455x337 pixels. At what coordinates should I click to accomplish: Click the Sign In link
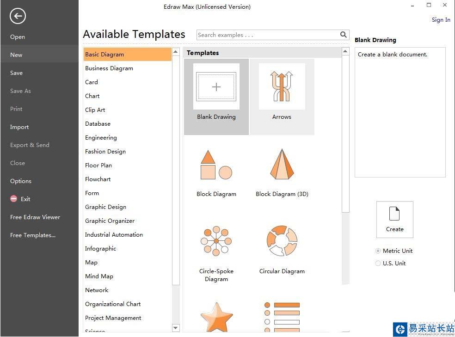click(441, 20)
